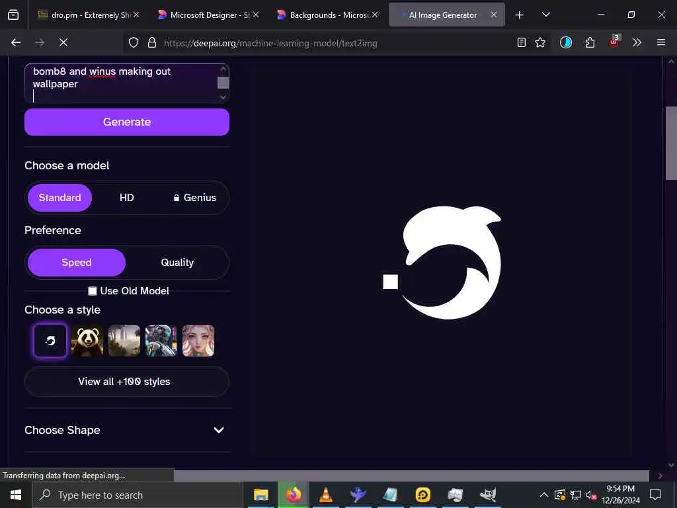This screenshot has height=508, width=677.
Task: Stop loading the page
Action: [63, 42]
